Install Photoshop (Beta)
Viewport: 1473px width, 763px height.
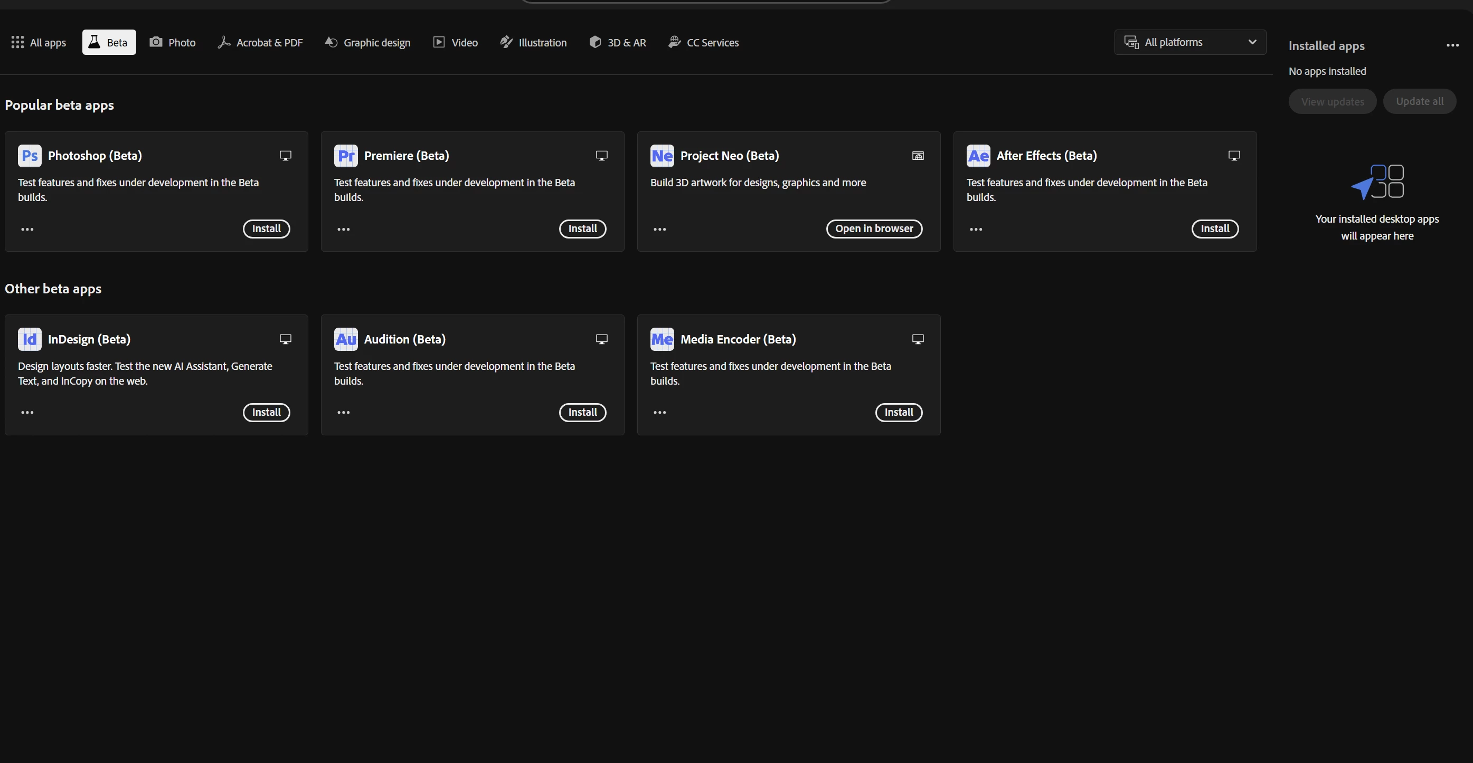[x=267, y=228]
